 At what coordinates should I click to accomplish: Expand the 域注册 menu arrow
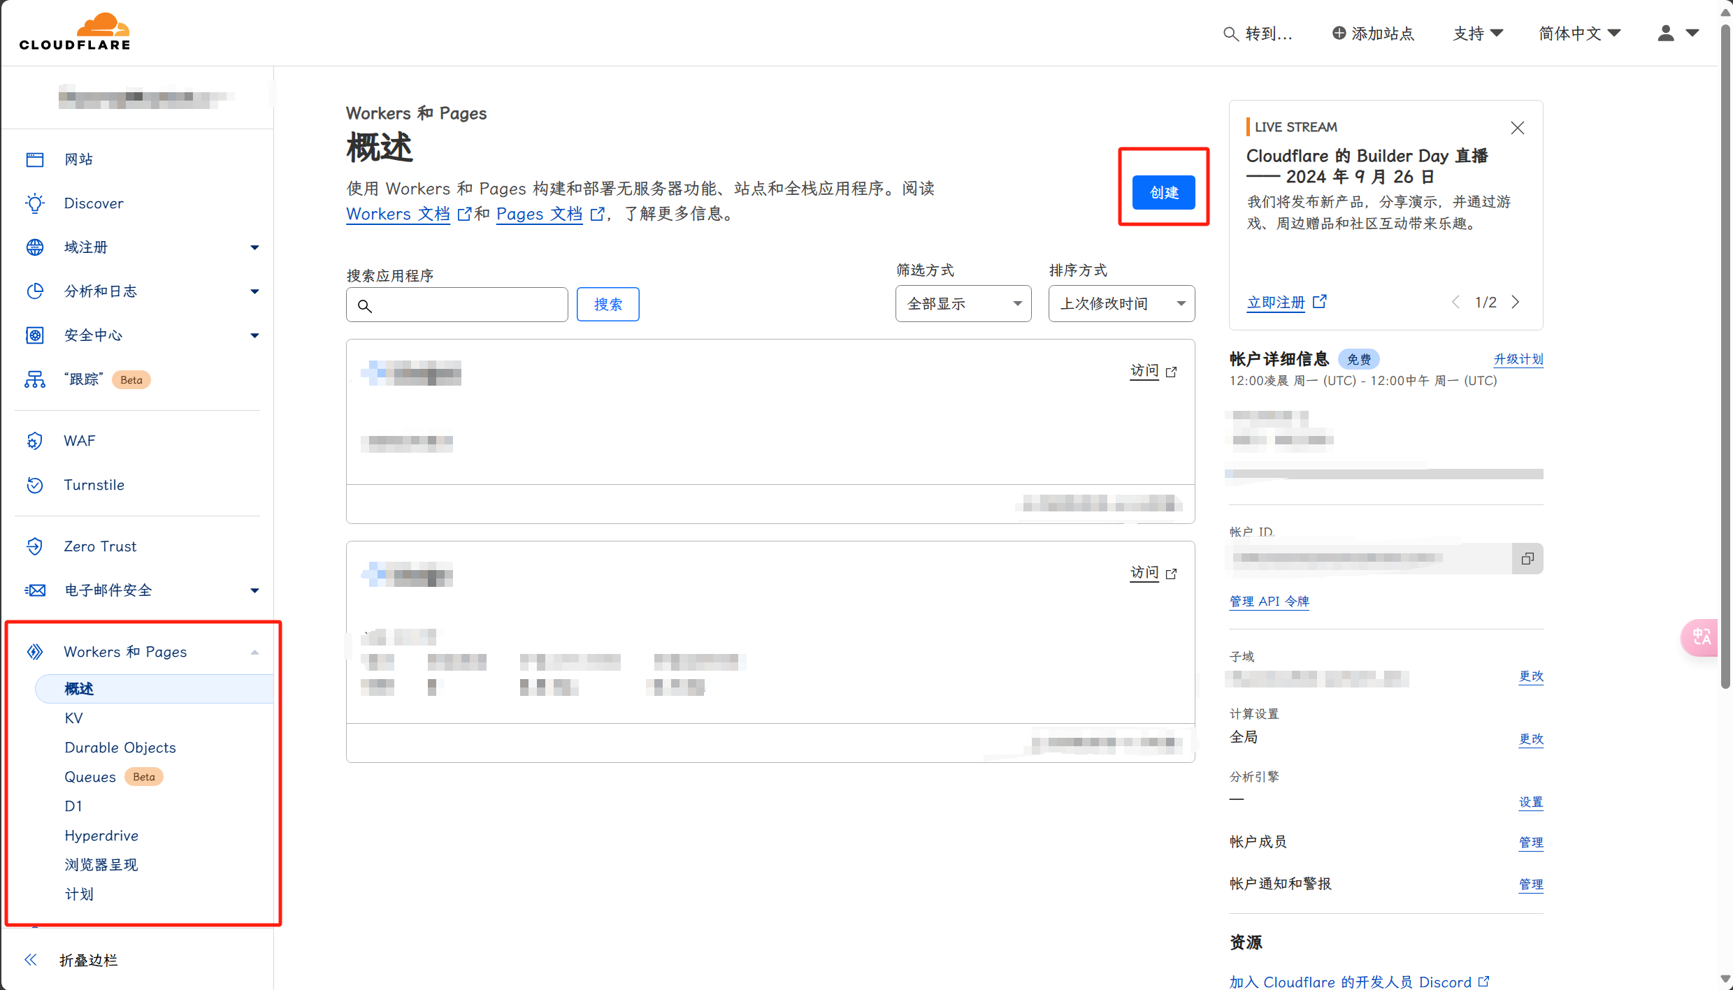pos(254,247)
